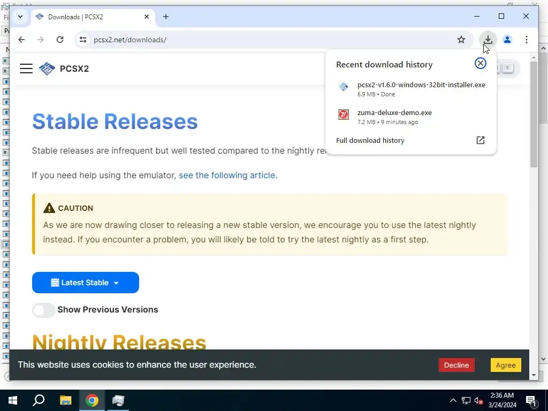The image size is (548, 411).
Task: Click the CAUTION warning triangle icon
Action: click(49, 208)
